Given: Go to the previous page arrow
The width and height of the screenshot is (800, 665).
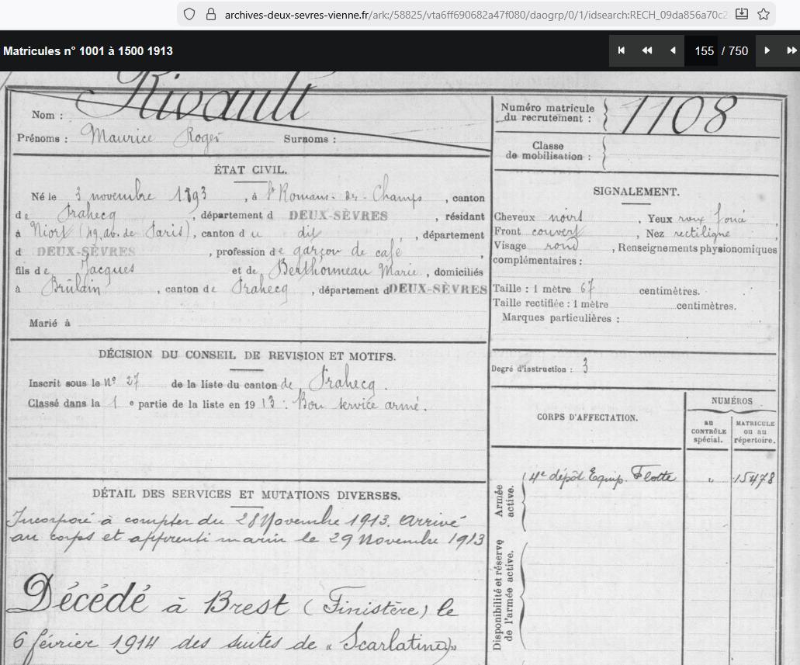Looking at the screenshot, I should click(672, 50).
